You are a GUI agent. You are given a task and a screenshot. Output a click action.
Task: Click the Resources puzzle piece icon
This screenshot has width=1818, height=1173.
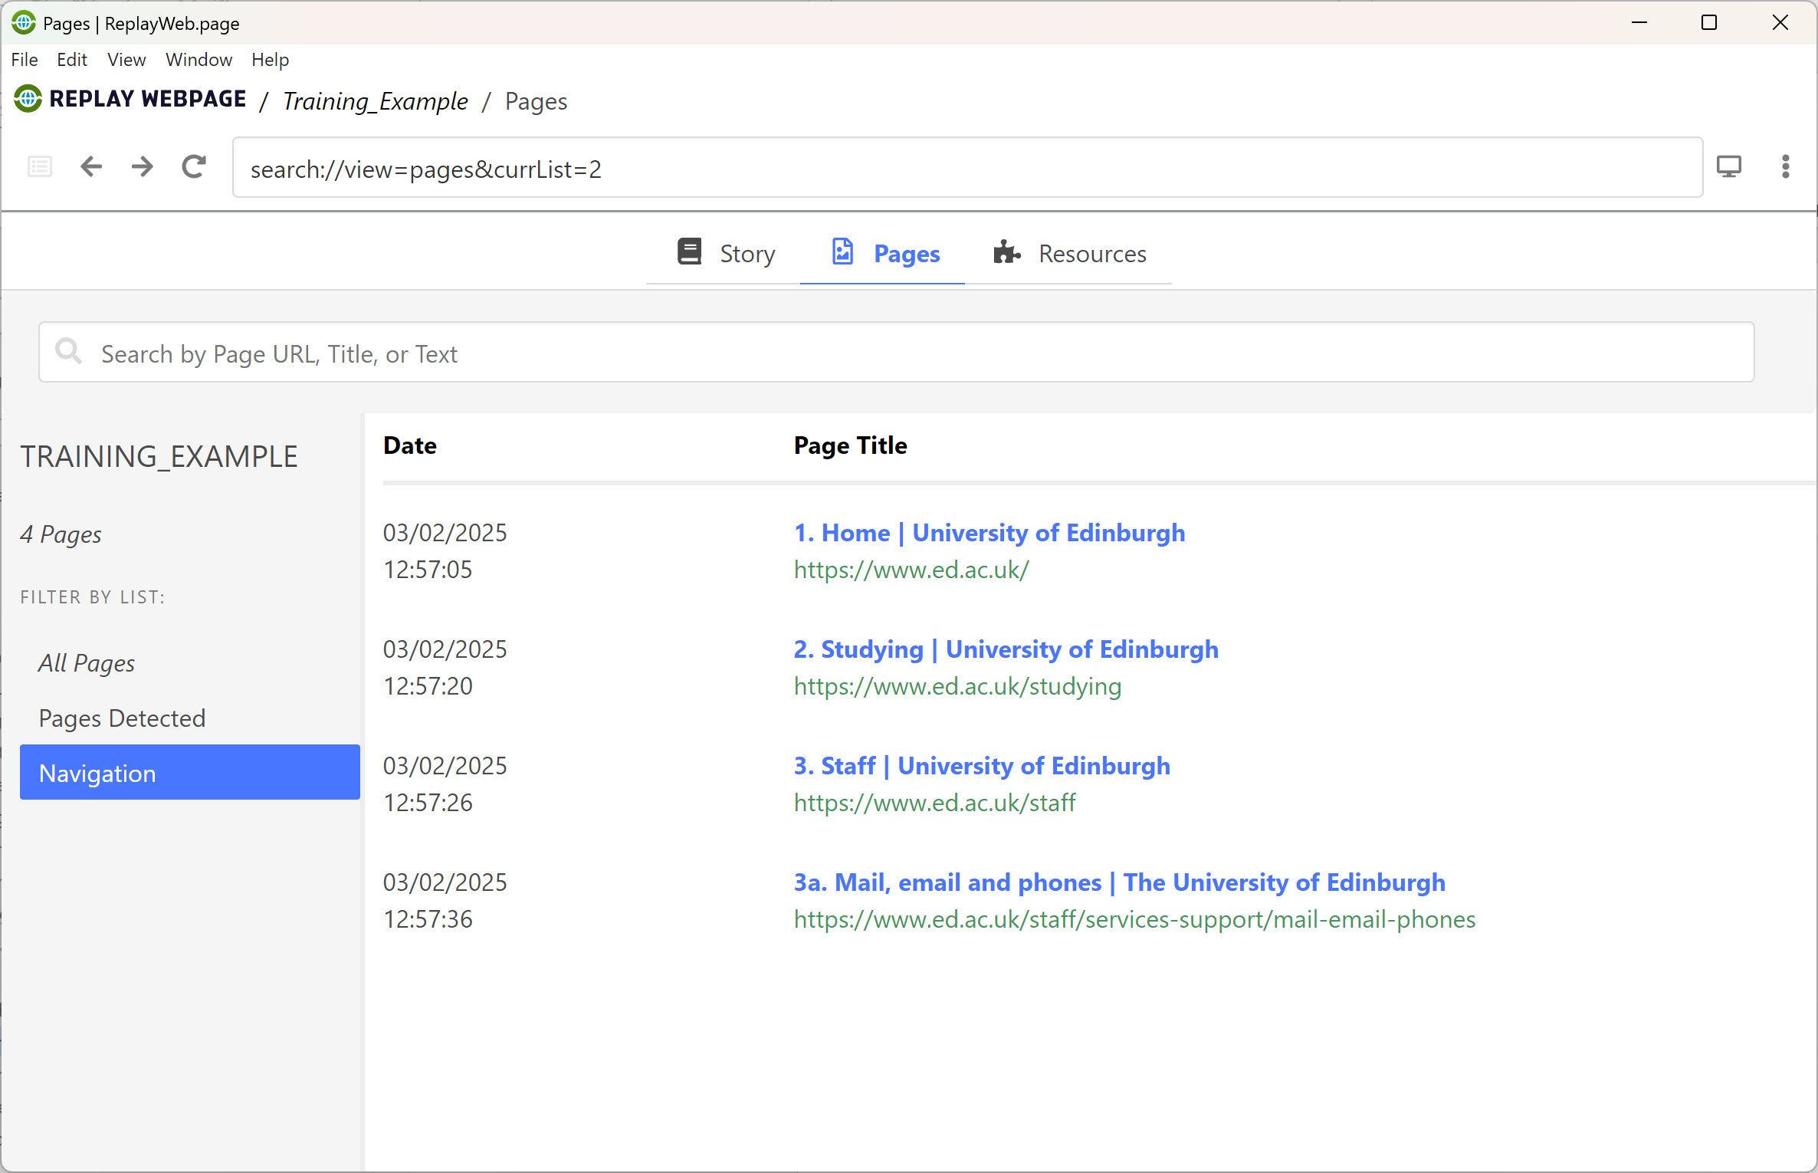pos(1007,251)
